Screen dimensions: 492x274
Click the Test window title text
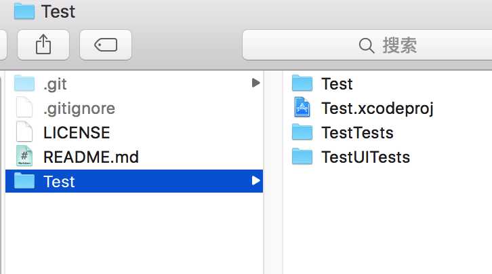click(58, 12)
